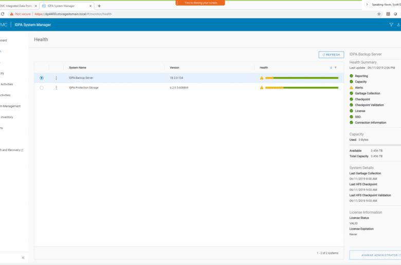Click green check icon beside Checkpoint
The height and width of the screenshot is (265, 401).
coord(351,99)
